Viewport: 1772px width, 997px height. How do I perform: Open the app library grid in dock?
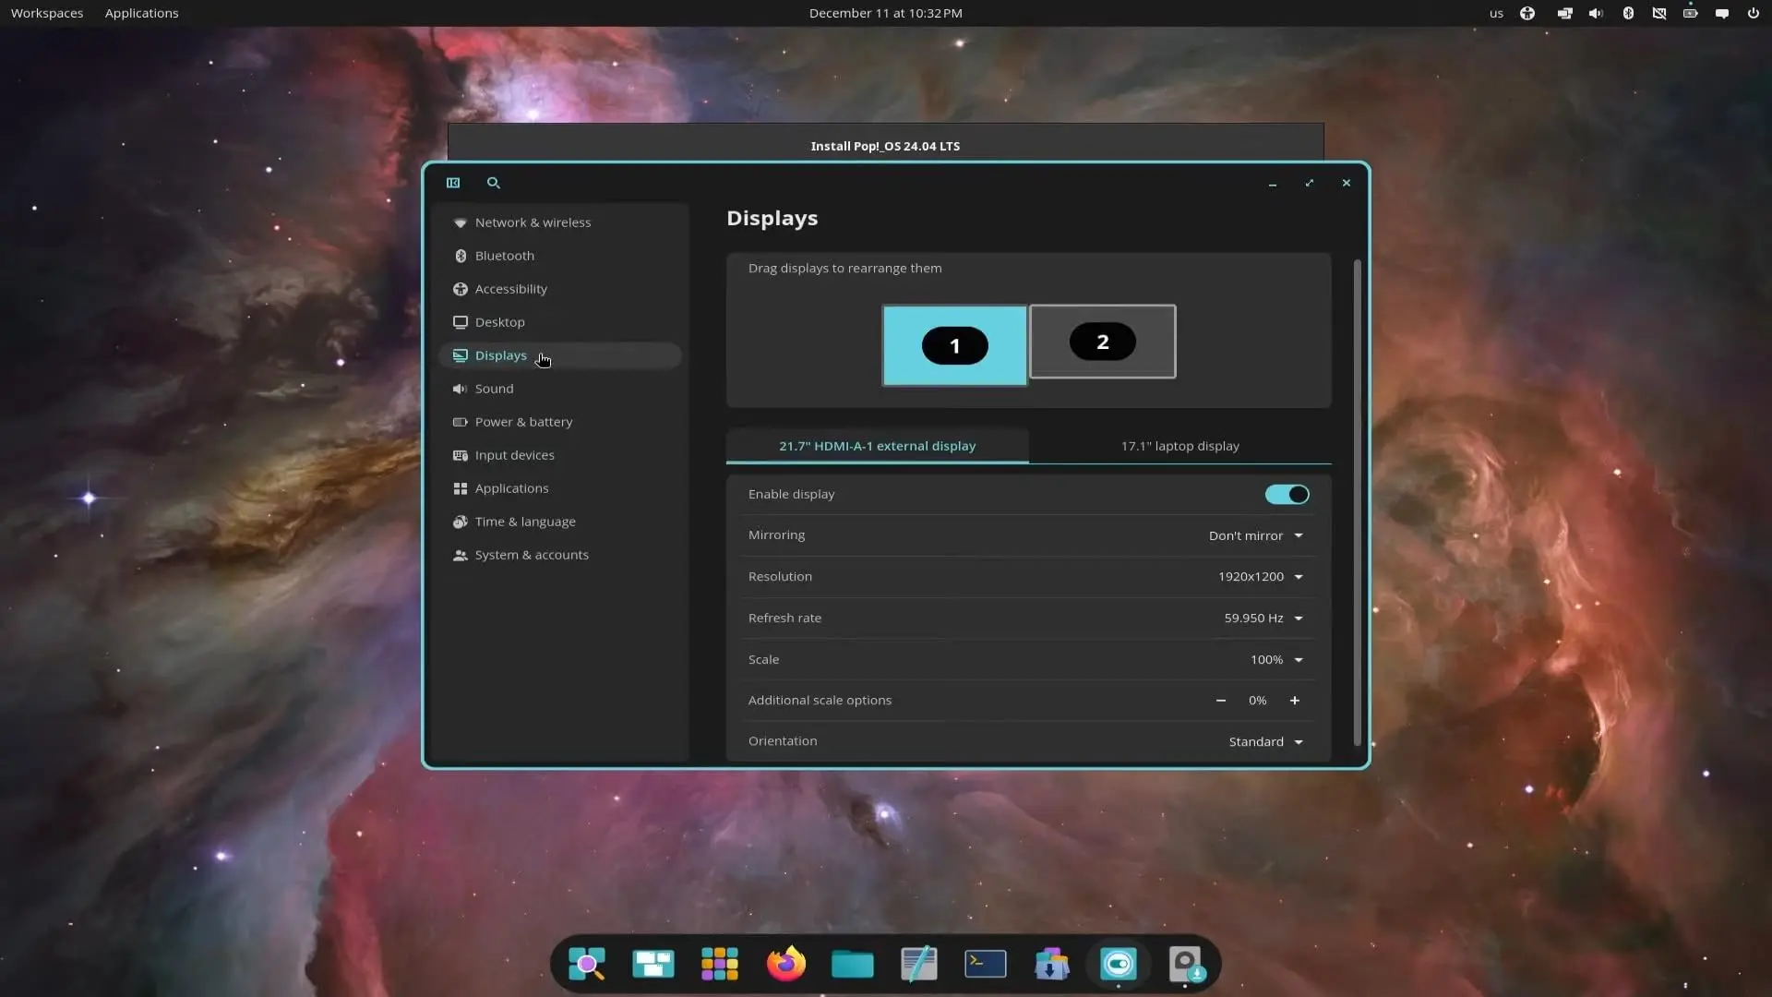(x=720, y=964)
